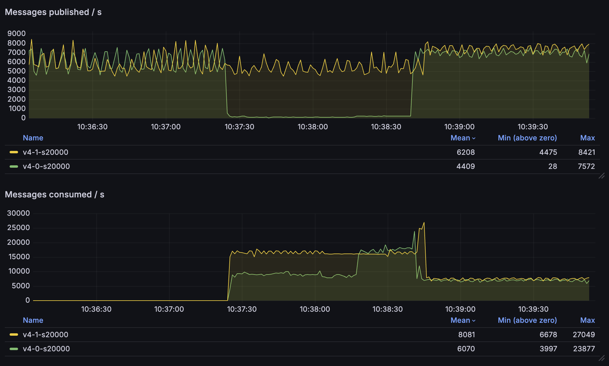Select the v4-0-s20000 label in consumed legend
This screenshot has height=366, width=609.
tap(46, 349)
